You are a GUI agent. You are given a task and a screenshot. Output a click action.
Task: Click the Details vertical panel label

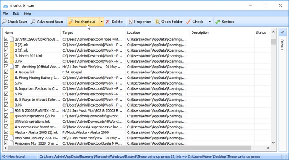click(x=282, y=45)
